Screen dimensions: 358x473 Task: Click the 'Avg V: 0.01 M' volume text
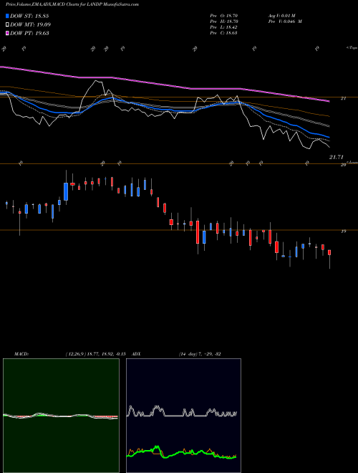283,16
